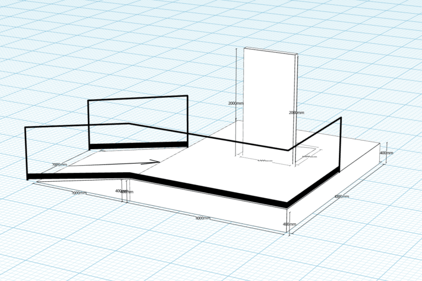
Task: Click the 4000mm dimension label on right side
Action: click(342, 196)
